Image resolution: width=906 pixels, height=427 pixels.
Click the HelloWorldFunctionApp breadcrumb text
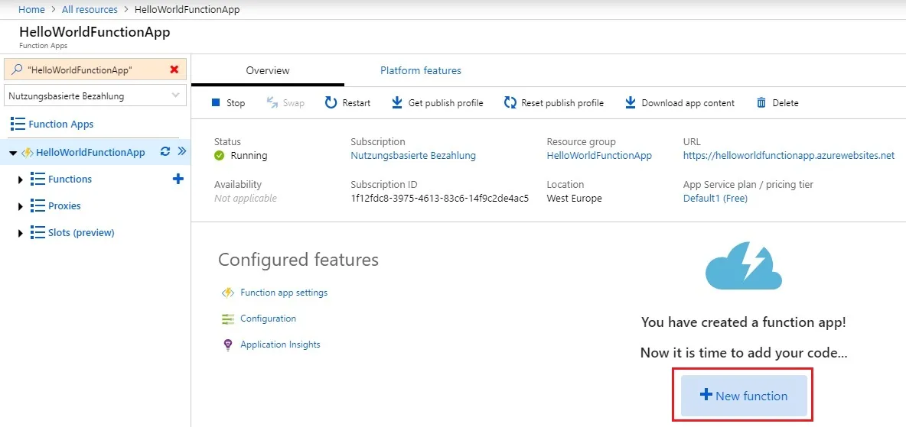click(x=187, y=9)
